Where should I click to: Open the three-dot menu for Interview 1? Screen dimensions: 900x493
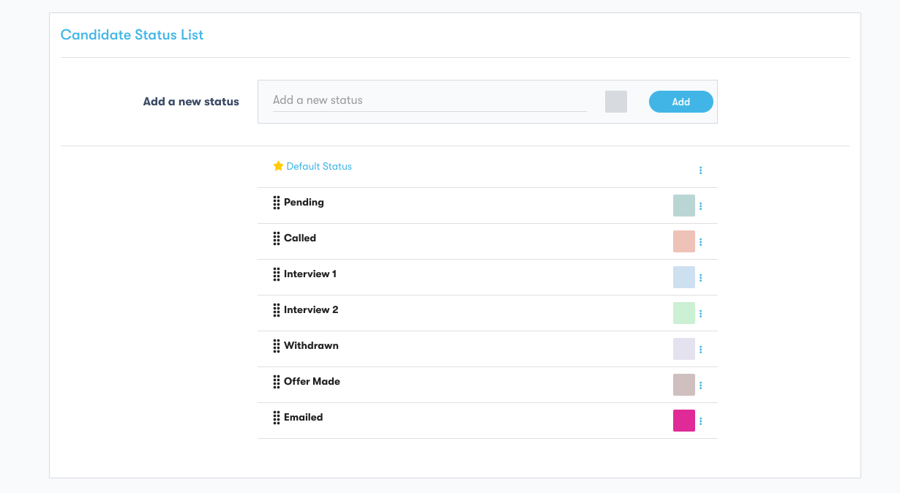point(700,278)
